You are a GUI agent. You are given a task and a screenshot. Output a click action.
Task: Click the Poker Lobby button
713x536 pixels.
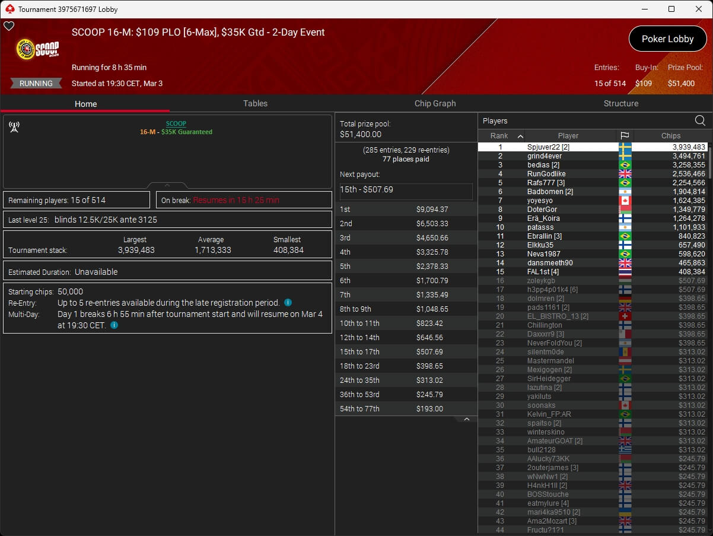[x=667, y=39]
